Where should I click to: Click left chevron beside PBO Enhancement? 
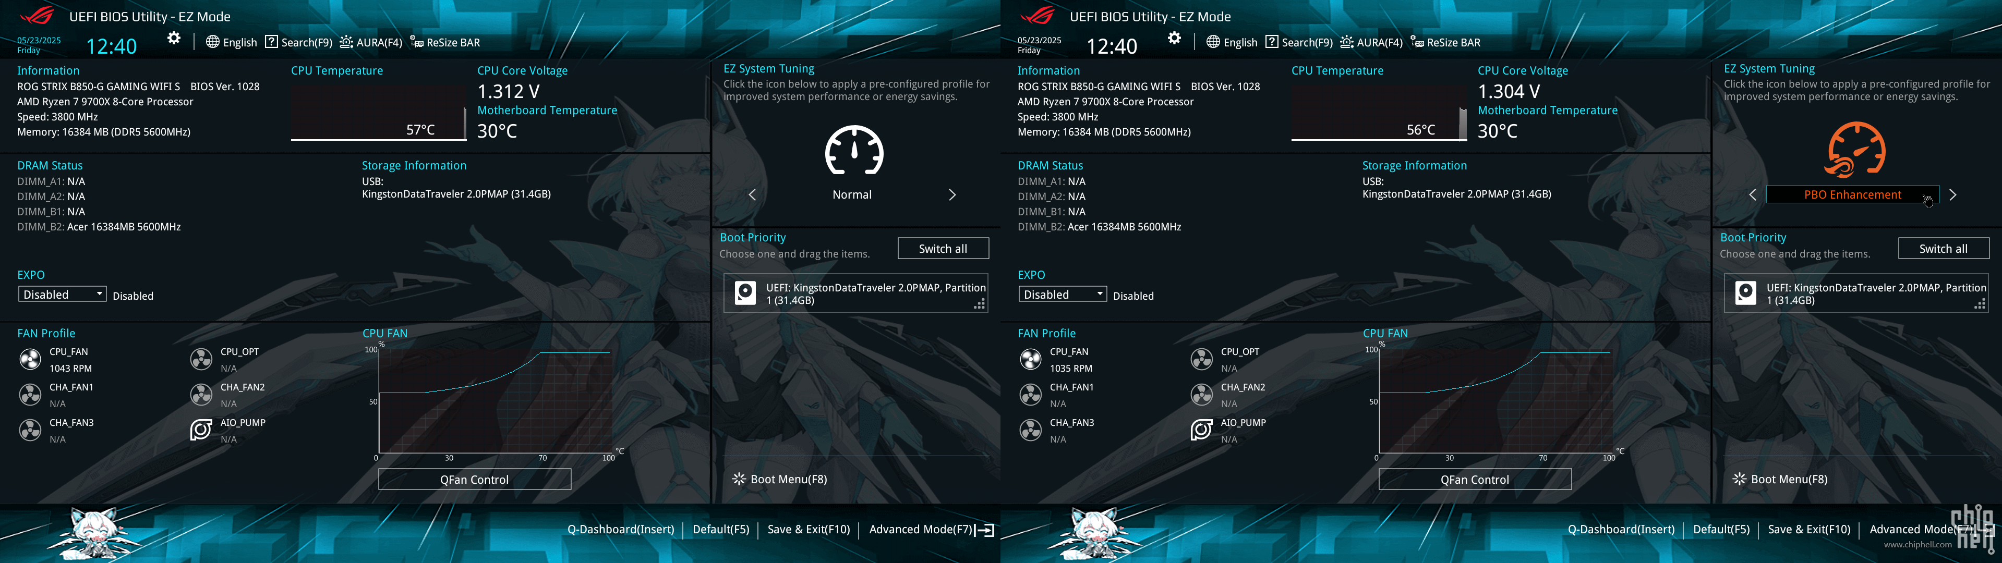(1752, 195)
